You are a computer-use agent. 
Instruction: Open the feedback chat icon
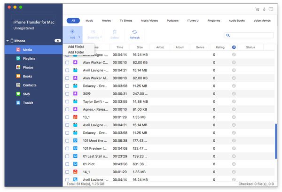pyautogui.click(x=271, y=9)
